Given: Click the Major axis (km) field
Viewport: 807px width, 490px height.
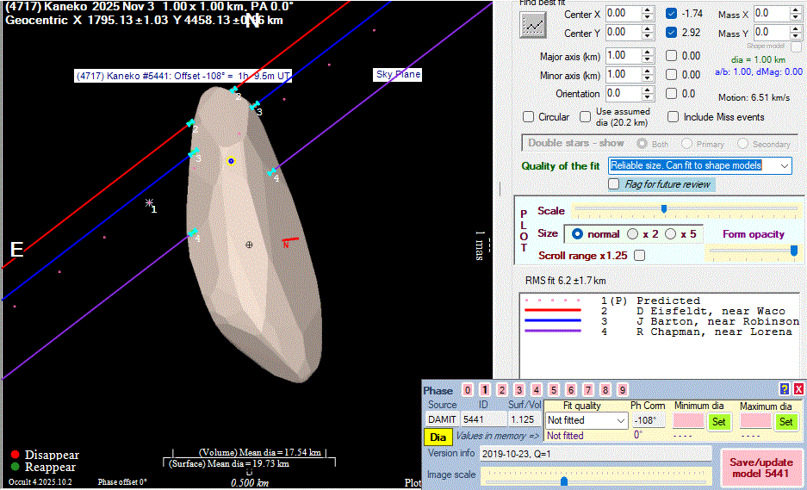Looking at the screenshot, I should pos(621,56).
